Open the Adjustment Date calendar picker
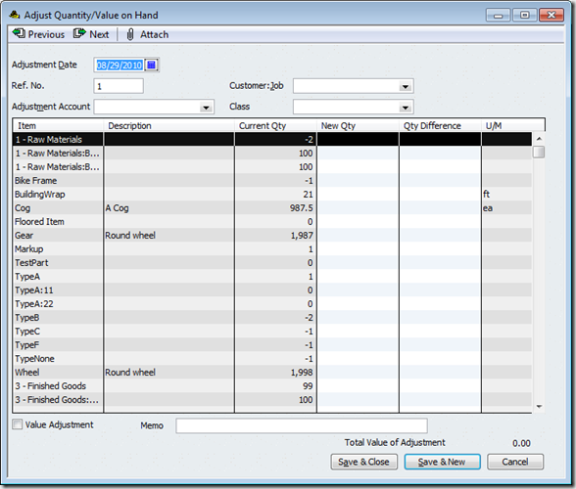 point(151,66)
